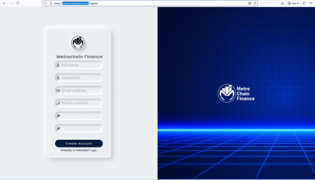Click the Metro Chain Finance banner logo
Screen dimensions: 315x180
point(236,94)
